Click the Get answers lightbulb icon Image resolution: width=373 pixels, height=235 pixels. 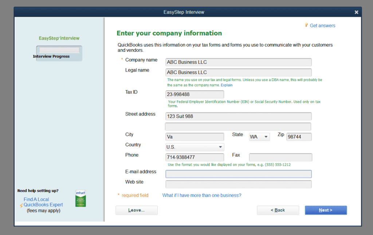(306, 25)
